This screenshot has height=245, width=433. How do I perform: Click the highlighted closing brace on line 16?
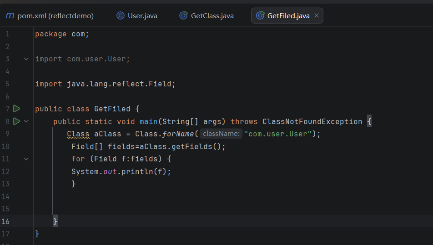click(55, 221)
